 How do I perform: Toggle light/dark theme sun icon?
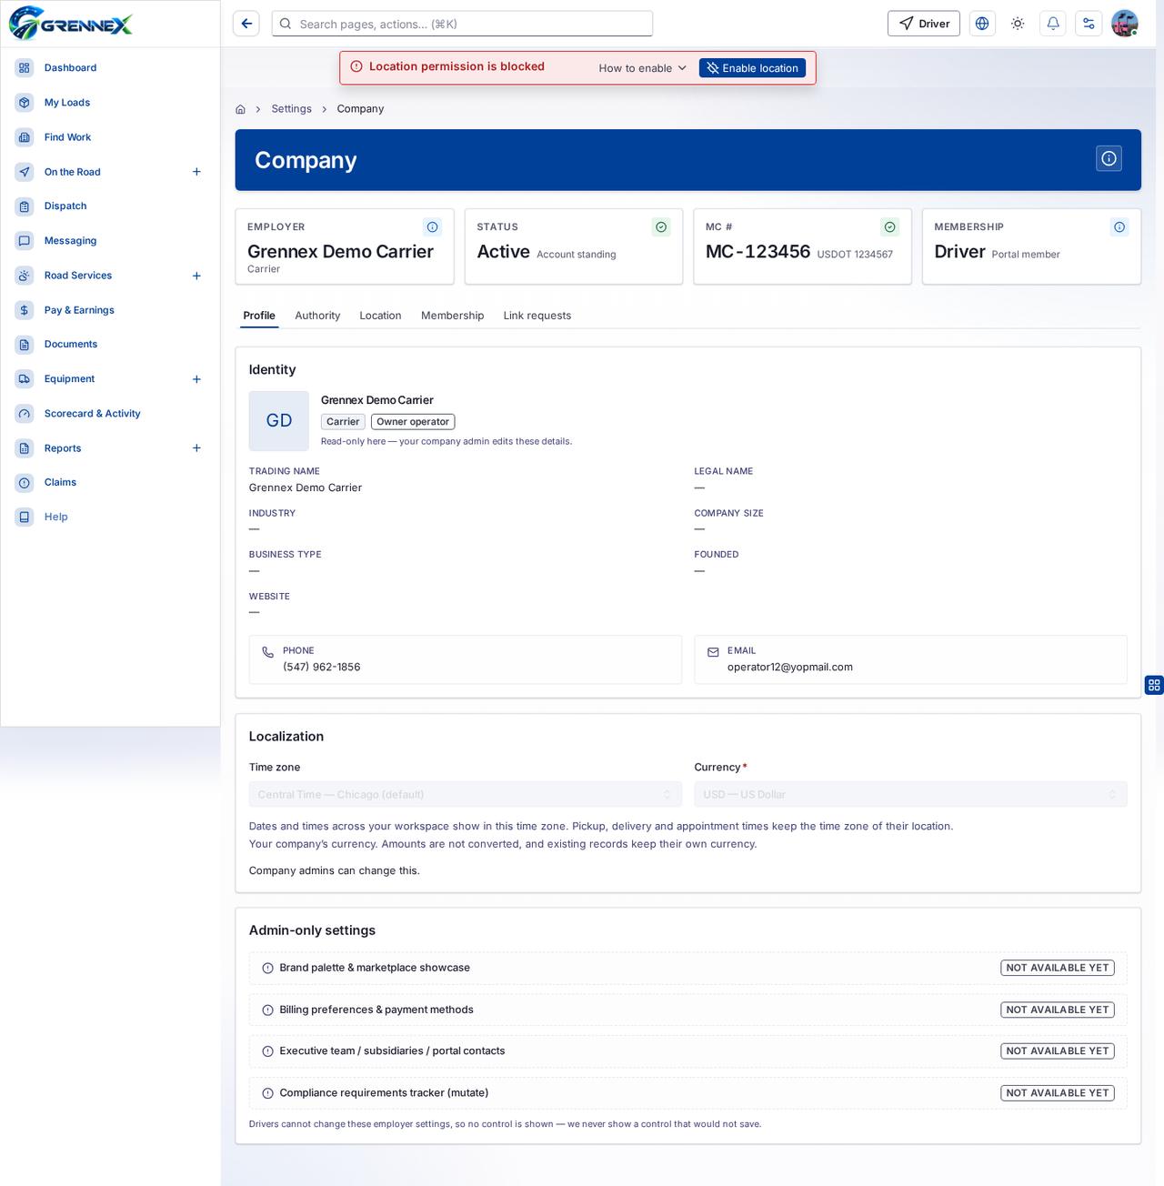(x=1018, y=24)
